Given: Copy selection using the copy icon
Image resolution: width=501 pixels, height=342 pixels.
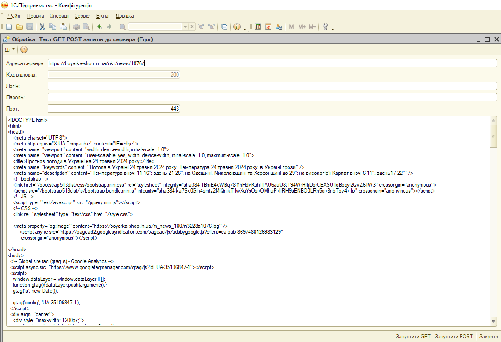Looking at the screenshot, I should tap(53, 27).
